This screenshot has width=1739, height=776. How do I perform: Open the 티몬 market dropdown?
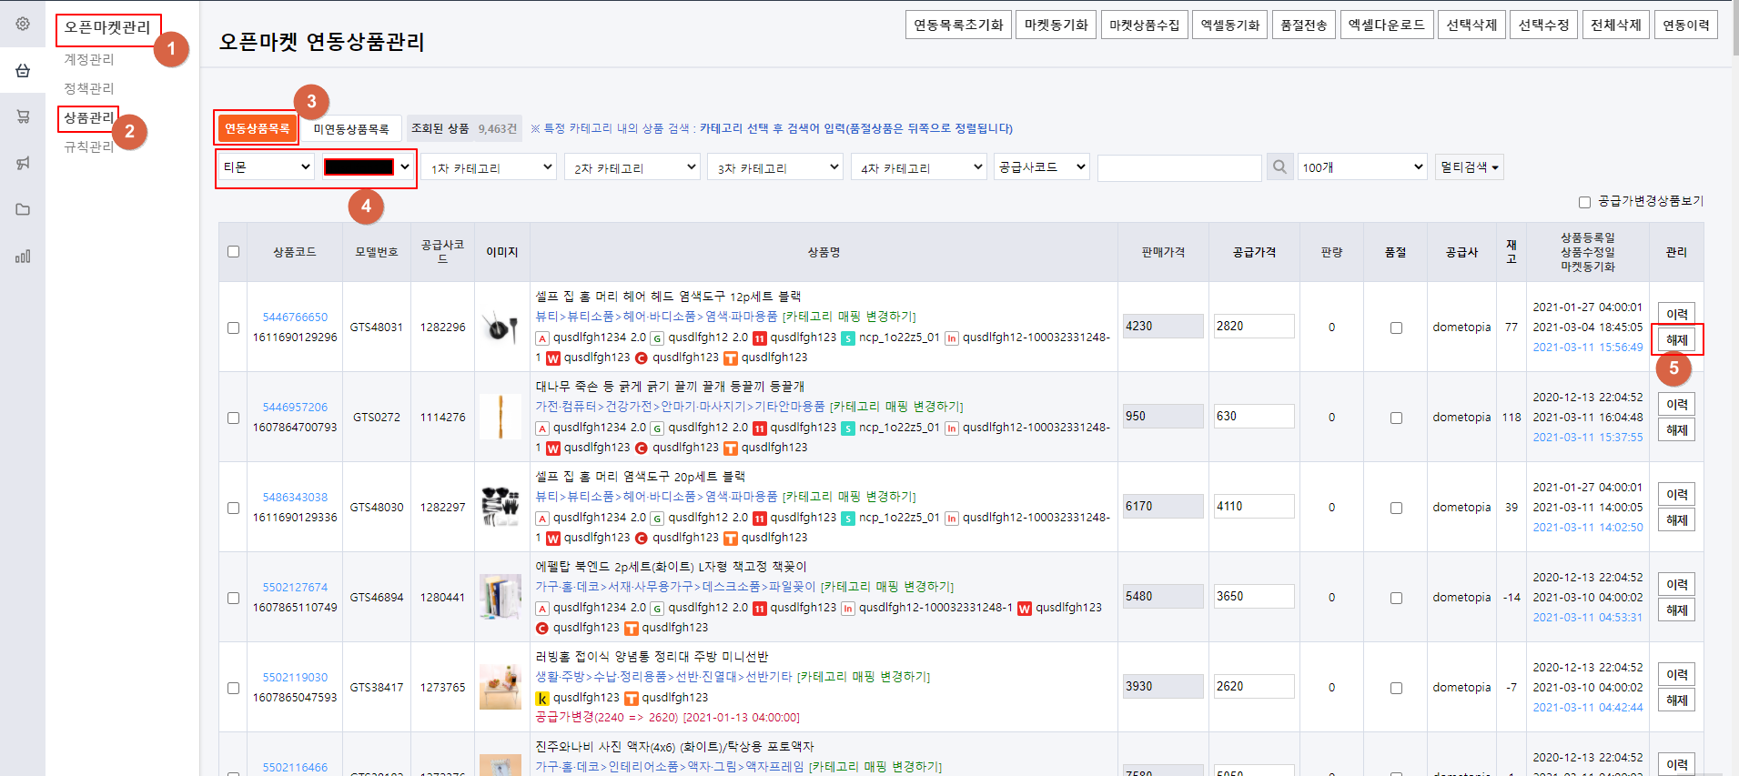click(x=268, y=167)
